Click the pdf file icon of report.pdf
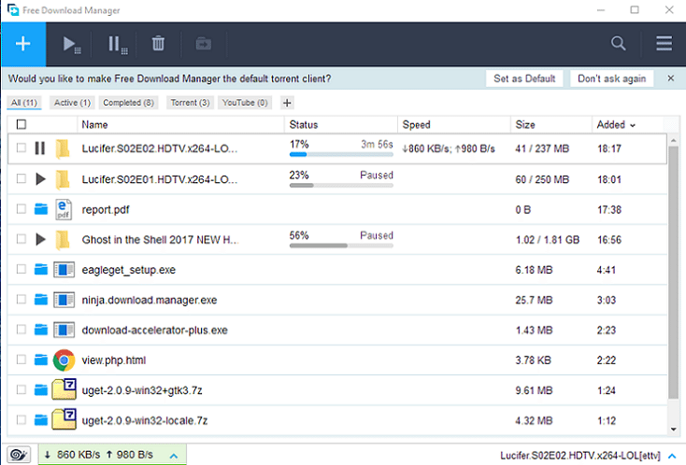The width and height of the screenshot is (686, 465). [64, 209]
